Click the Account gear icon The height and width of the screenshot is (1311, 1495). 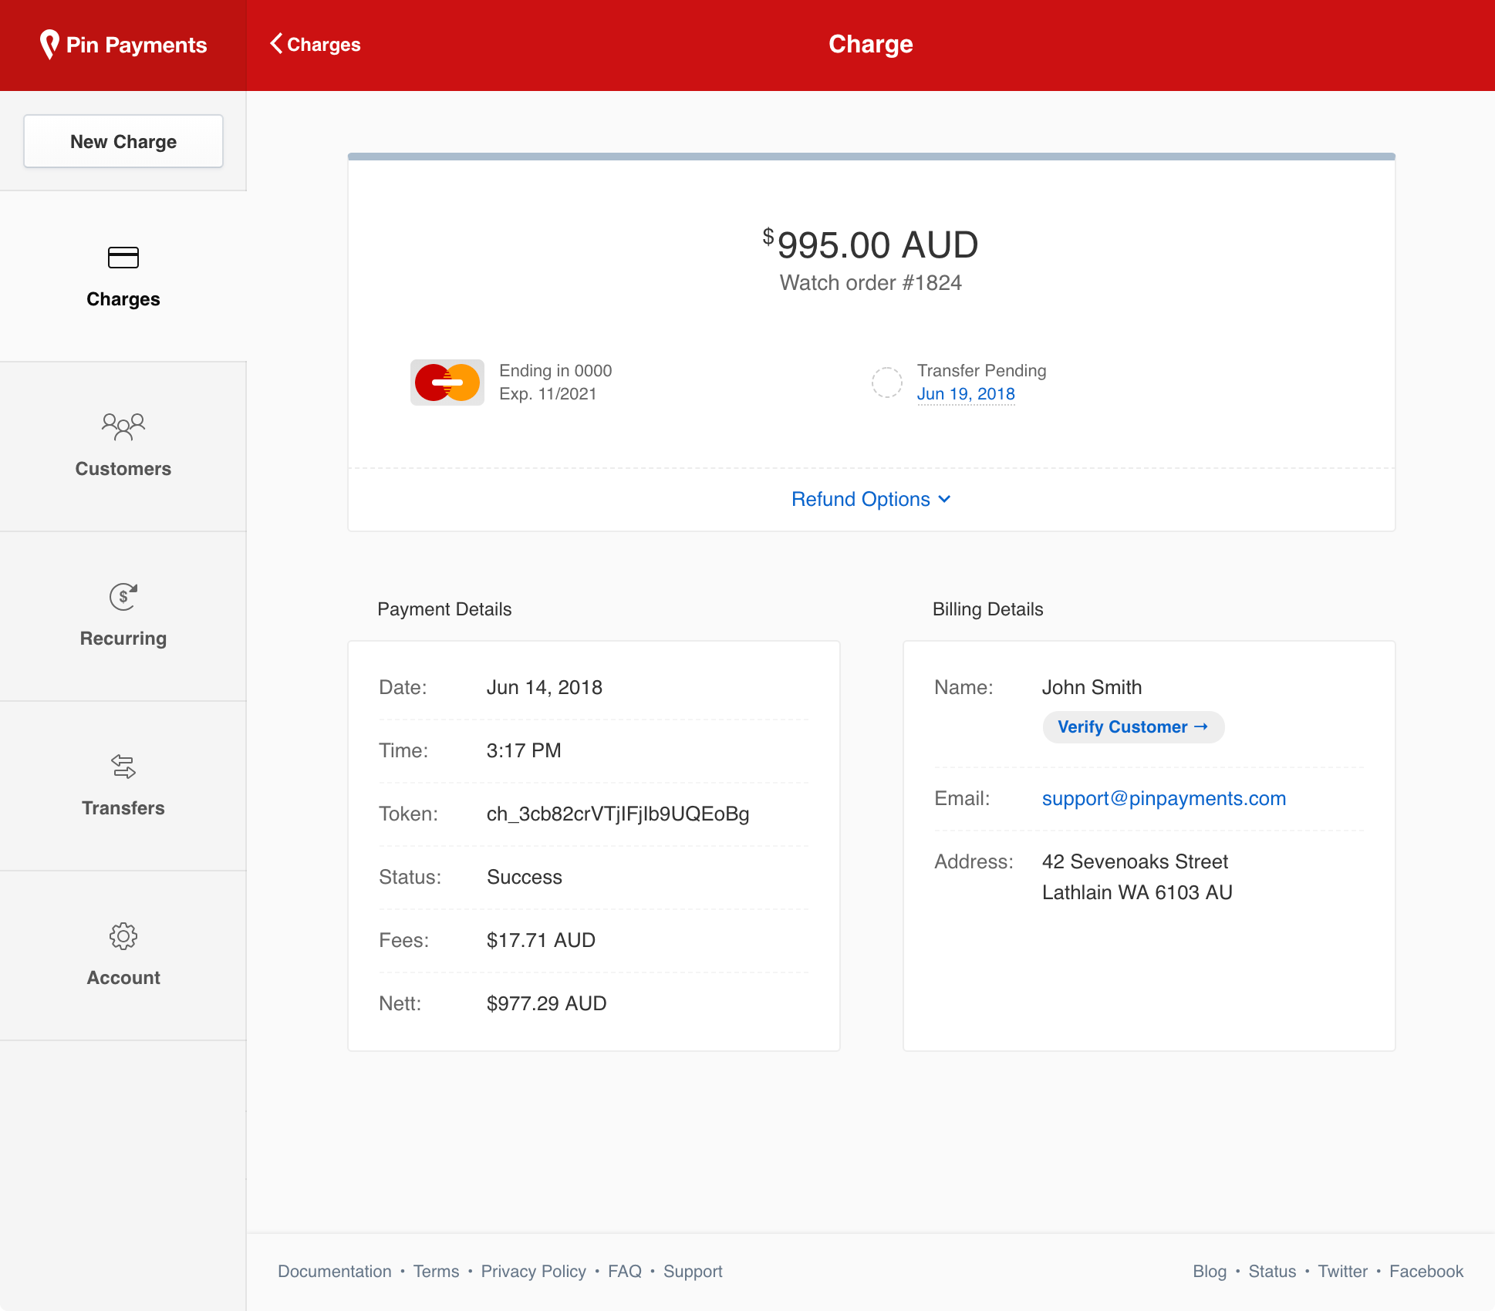123,936
